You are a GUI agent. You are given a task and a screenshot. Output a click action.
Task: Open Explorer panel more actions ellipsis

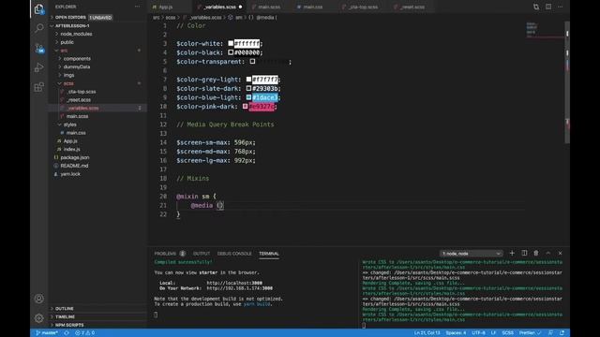point(137,7)
